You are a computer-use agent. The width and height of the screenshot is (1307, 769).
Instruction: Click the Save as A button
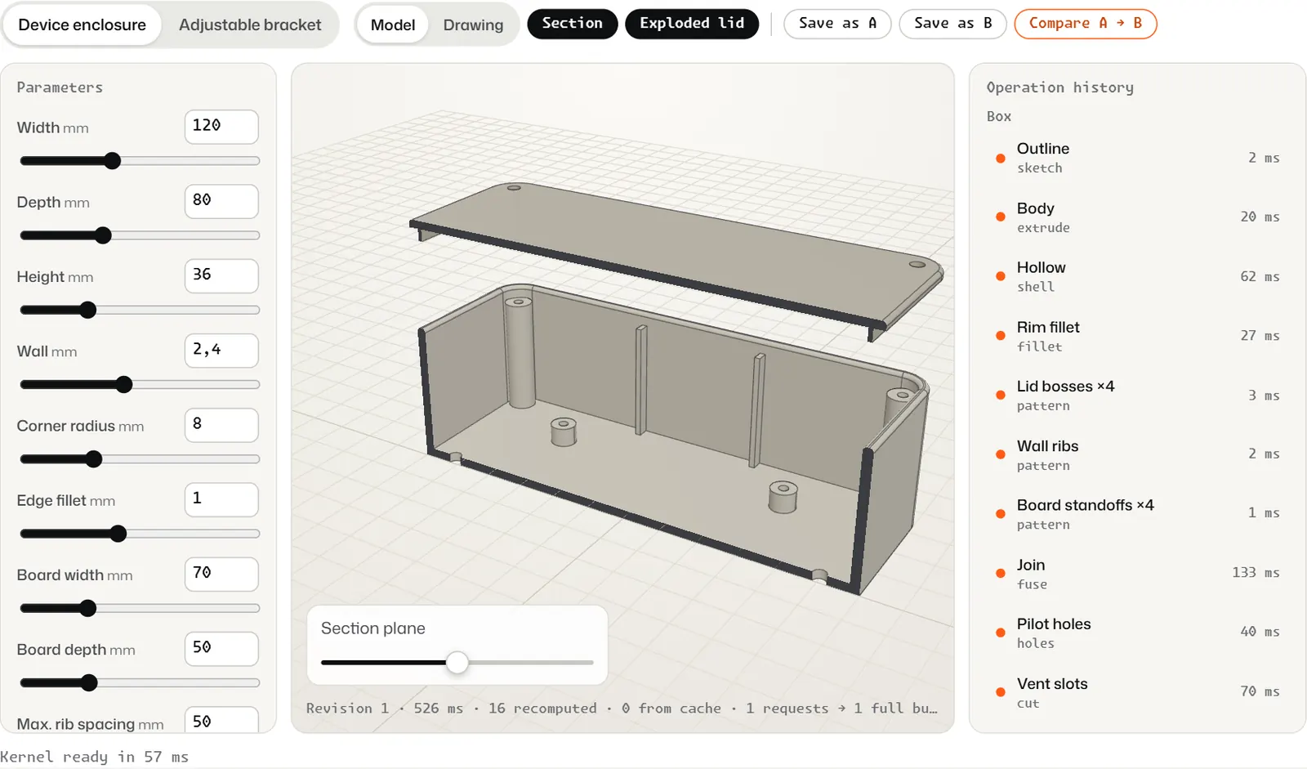tap(837, 24)
